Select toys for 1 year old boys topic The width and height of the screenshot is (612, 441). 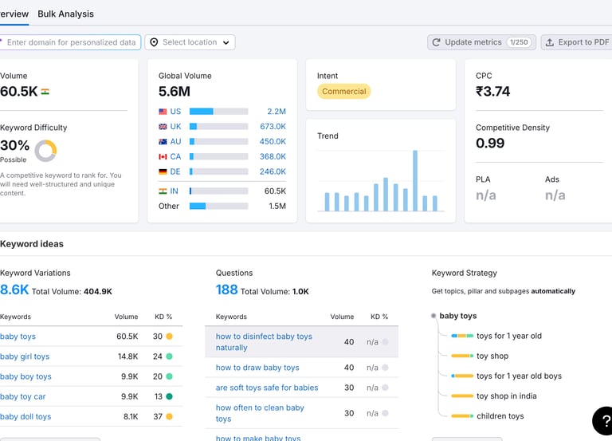pos(519,376)
